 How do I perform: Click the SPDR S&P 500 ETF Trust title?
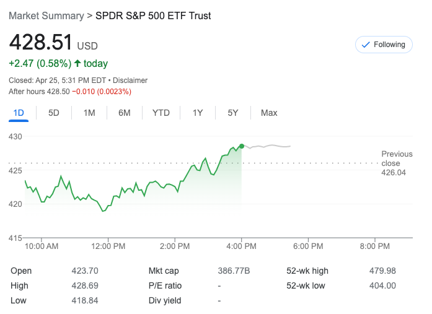153,15
